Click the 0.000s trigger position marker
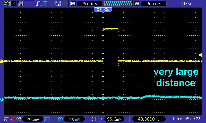The width and height of the screenshot is (206, 123). point(103,9)
